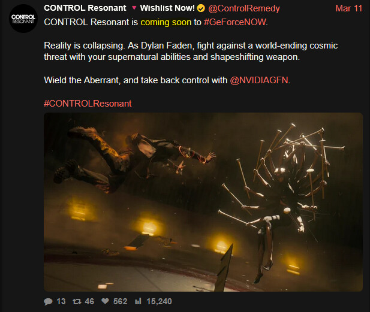Click the 15,240 views count
Image resolution: width=370 pixels, height=312 pixels.
159,301
